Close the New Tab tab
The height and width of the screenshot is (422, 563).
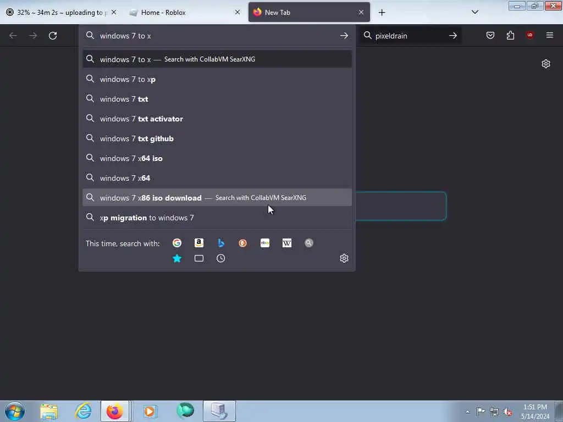coord(361,12)
